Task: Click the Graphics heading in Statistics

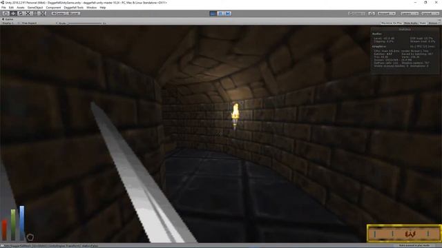Action: [x=379, y=46]
